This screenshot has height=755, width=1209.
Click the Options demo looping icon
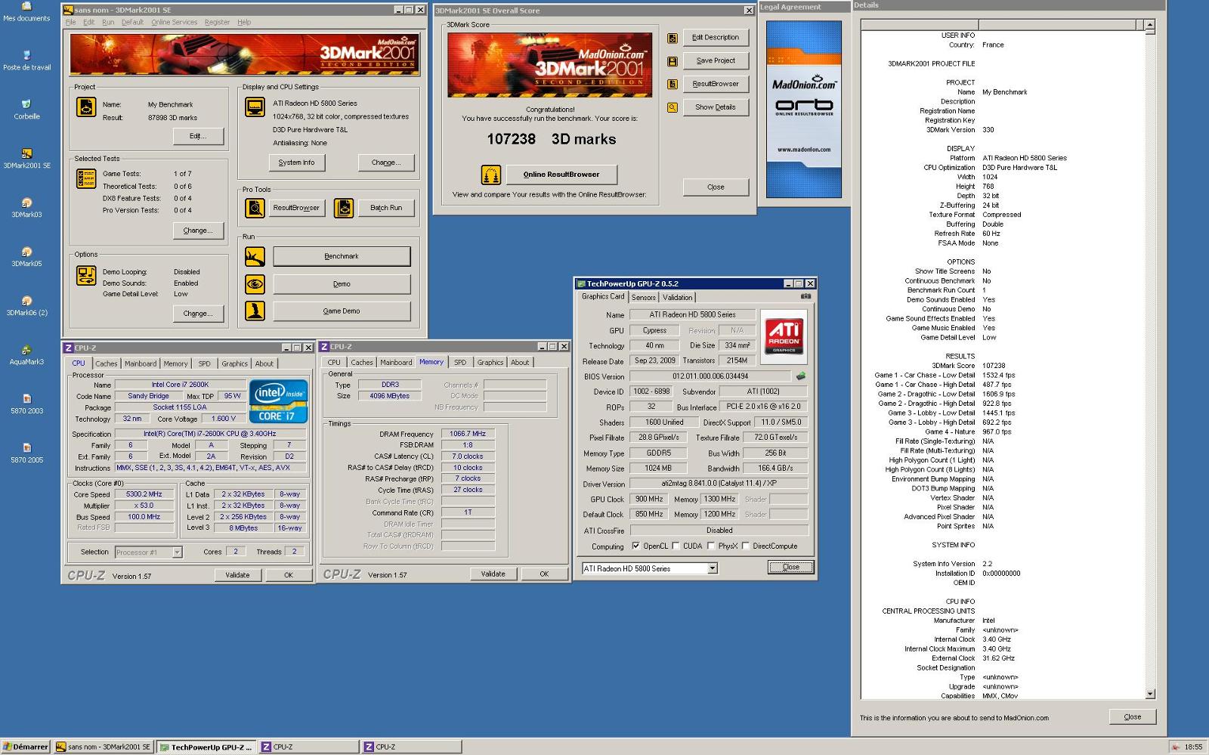86,276
